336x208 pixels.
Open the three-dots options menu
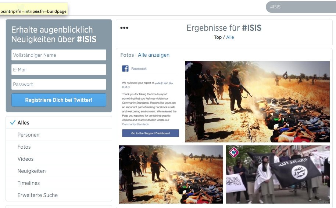pyautogui.click(x=124, y=28)
